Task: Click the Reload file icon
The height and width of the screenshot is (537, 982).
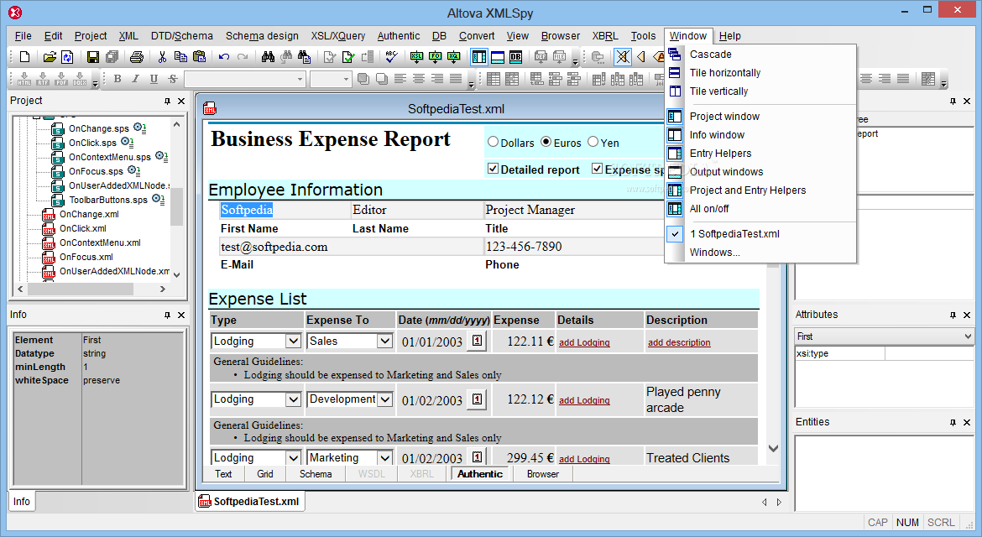Action: [x=67, y=57]
